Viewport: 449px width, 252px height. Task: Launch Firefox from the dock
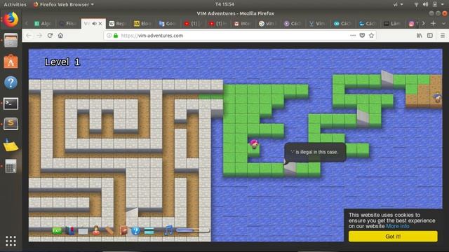point(11,20)
